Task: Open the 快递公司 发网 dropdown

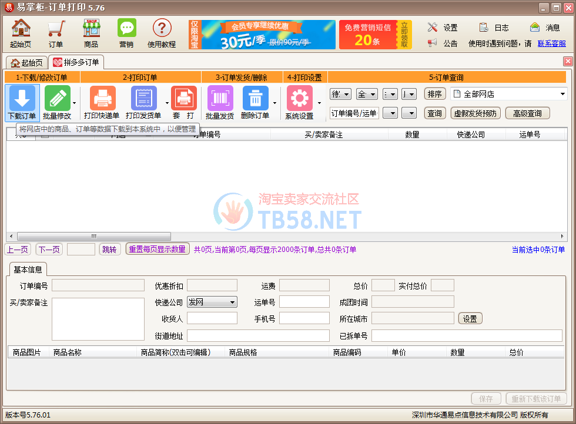Action: click(x=212, y=302)
